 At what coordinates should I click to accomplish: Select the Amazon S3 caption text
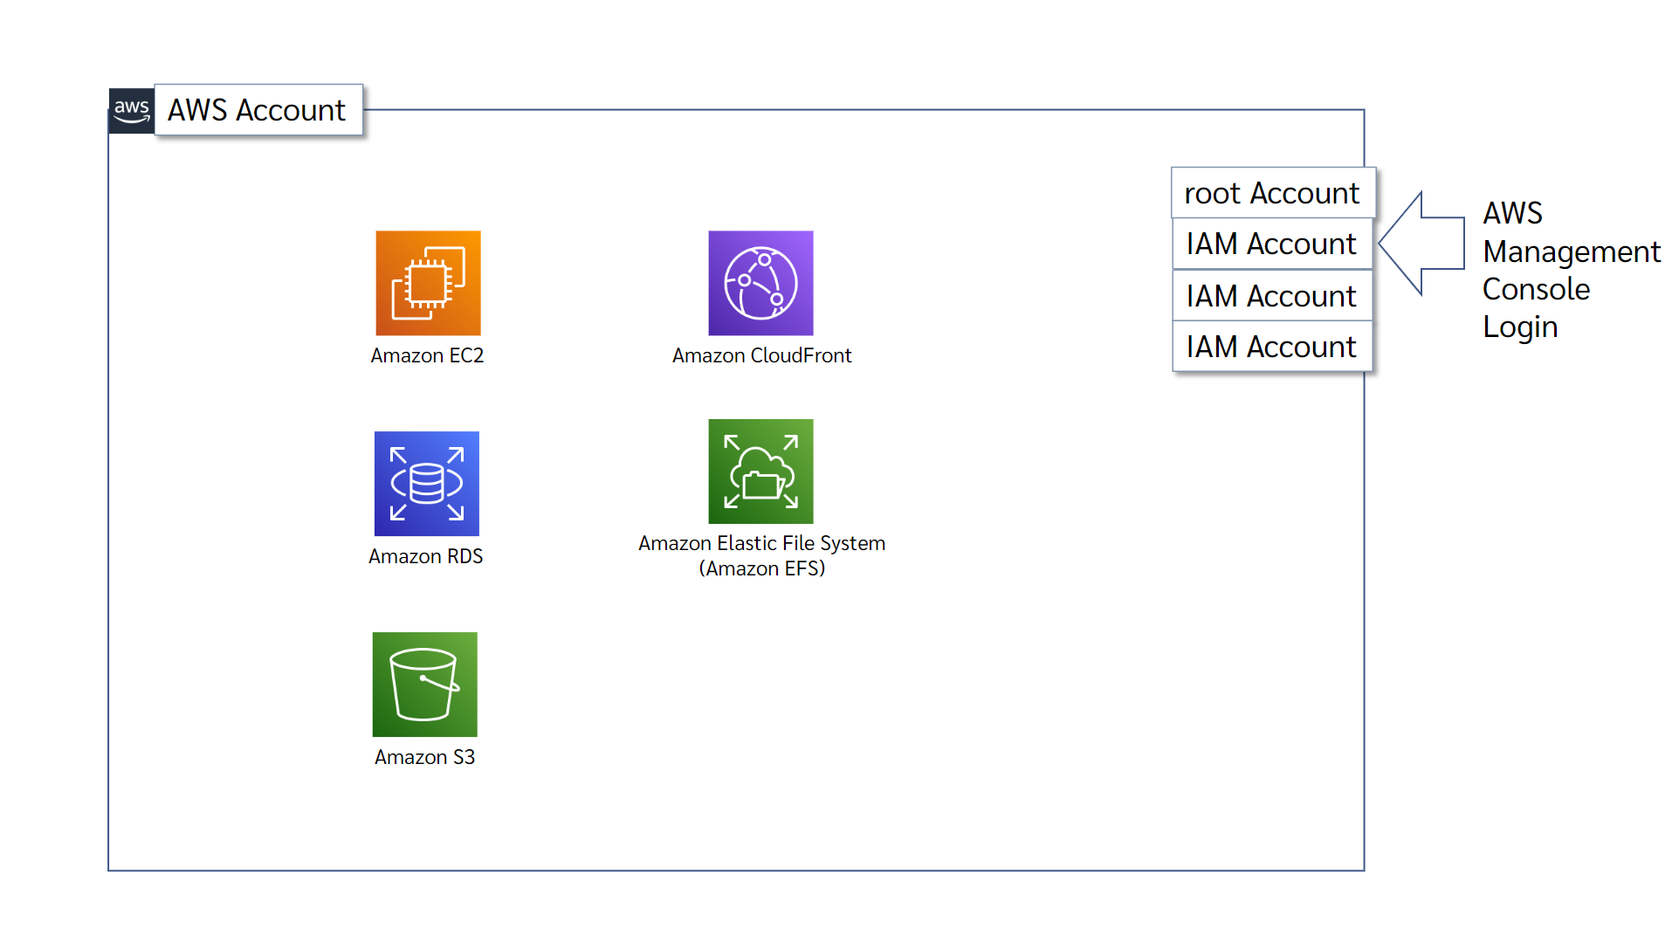click(x=424, y=758)
